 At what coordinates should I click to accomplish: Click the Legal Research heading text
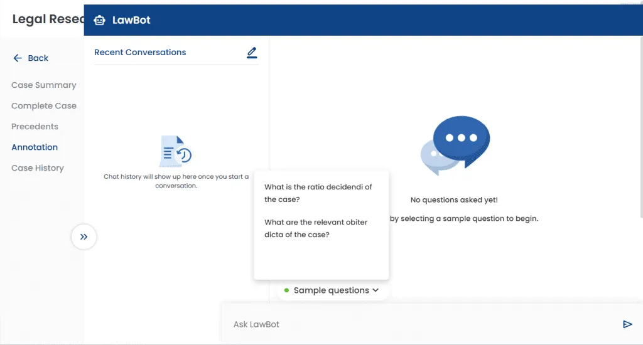pos(48,19)
